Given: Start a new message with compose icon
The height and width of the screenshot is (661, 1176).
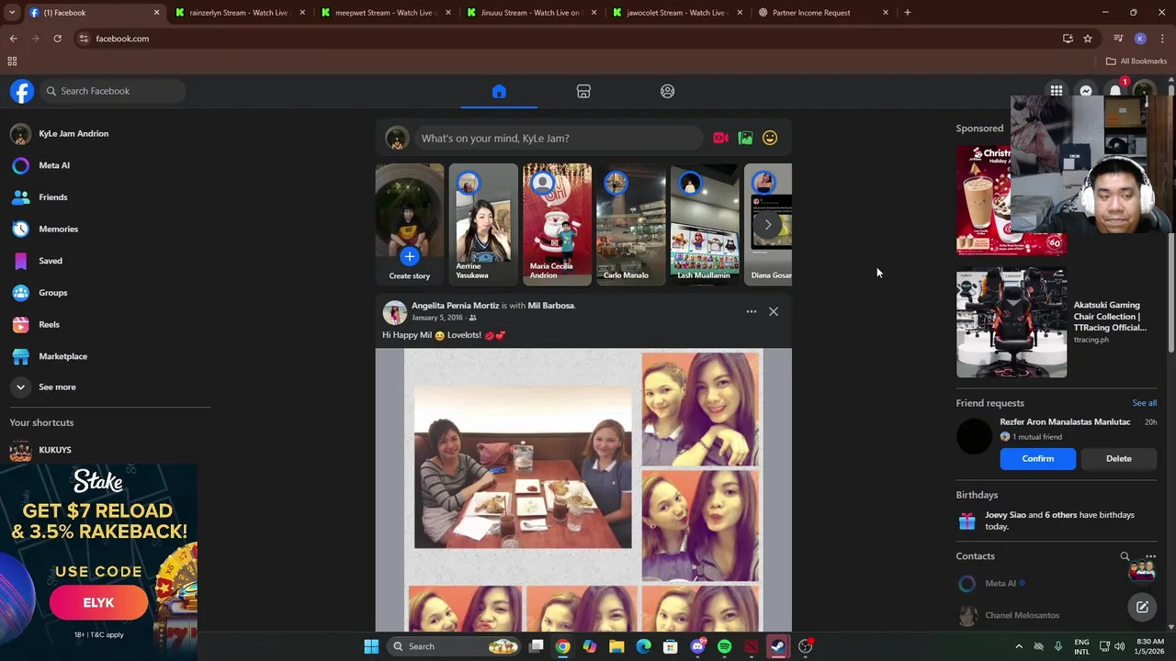Looking at the screenshot, I should (x=1142, y=607).
